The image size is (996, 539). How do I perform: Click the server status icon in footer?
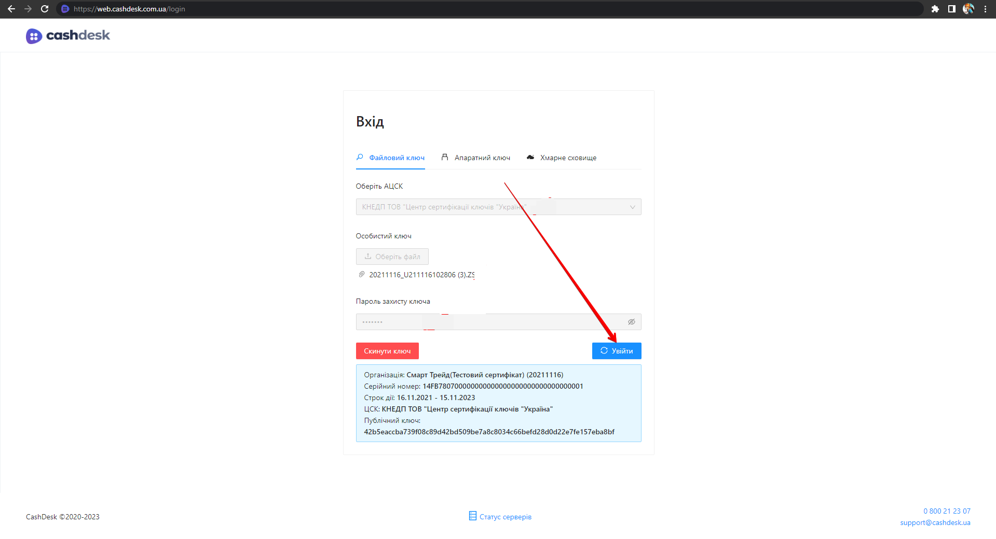point(472,516)
